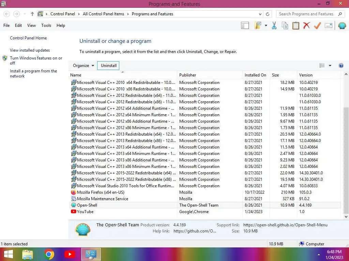Click the Cut scissors icon

tap(274, 25)
